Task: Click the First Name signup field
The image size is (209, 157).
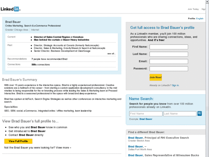Action: (169, 47)
